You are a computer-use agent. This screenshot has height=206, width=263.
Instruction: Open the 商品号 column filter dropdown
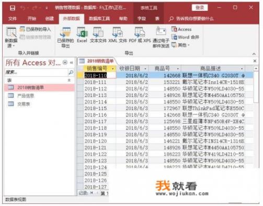pos(178,69)
